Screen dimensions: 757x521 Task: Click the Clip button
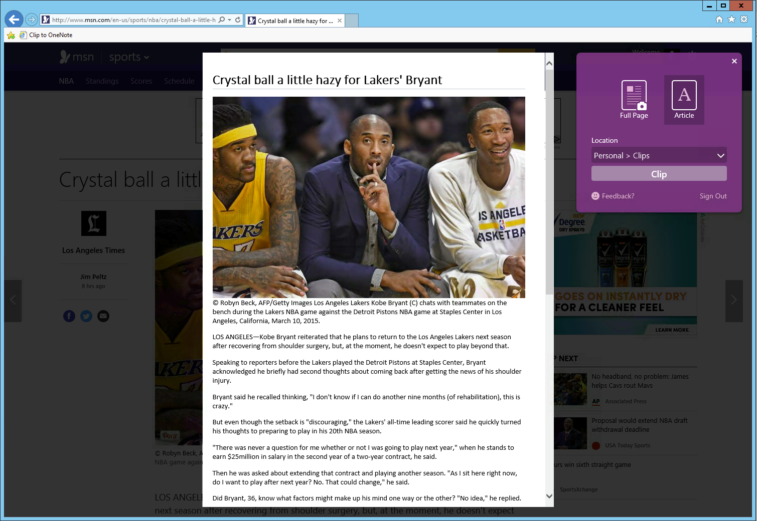tap(659, 173)
